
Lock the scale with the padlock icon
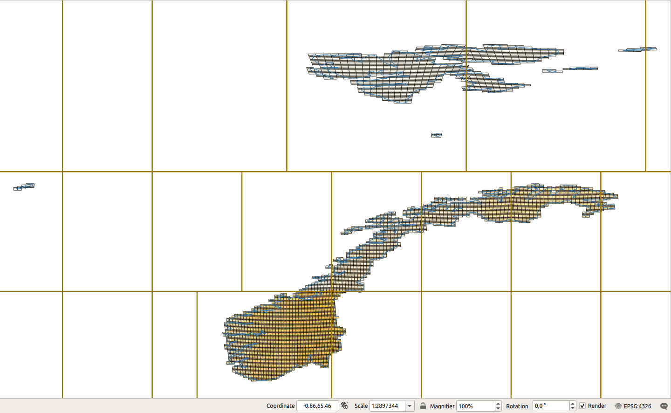click(x=423, y=406)
